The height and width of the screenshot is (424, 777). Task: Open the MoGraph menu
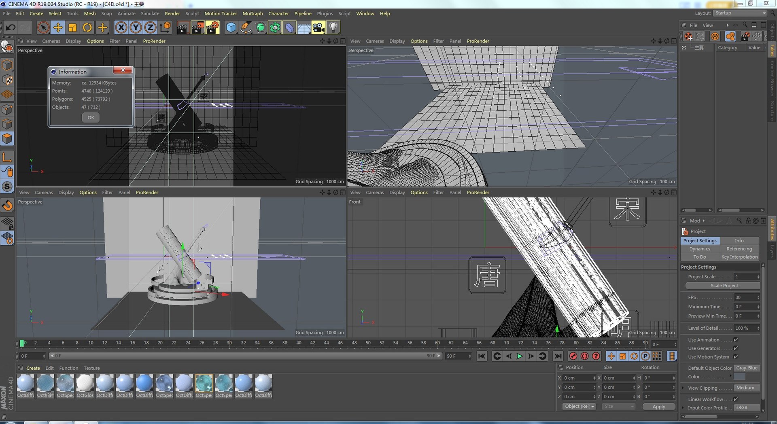(253, 13)
